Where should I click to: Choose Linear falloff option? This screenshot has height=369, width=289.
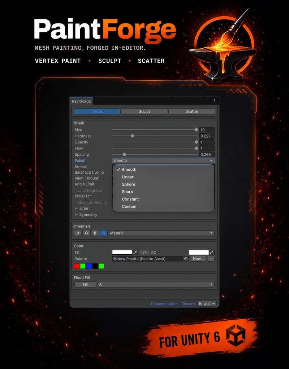(x=164, y=177)
